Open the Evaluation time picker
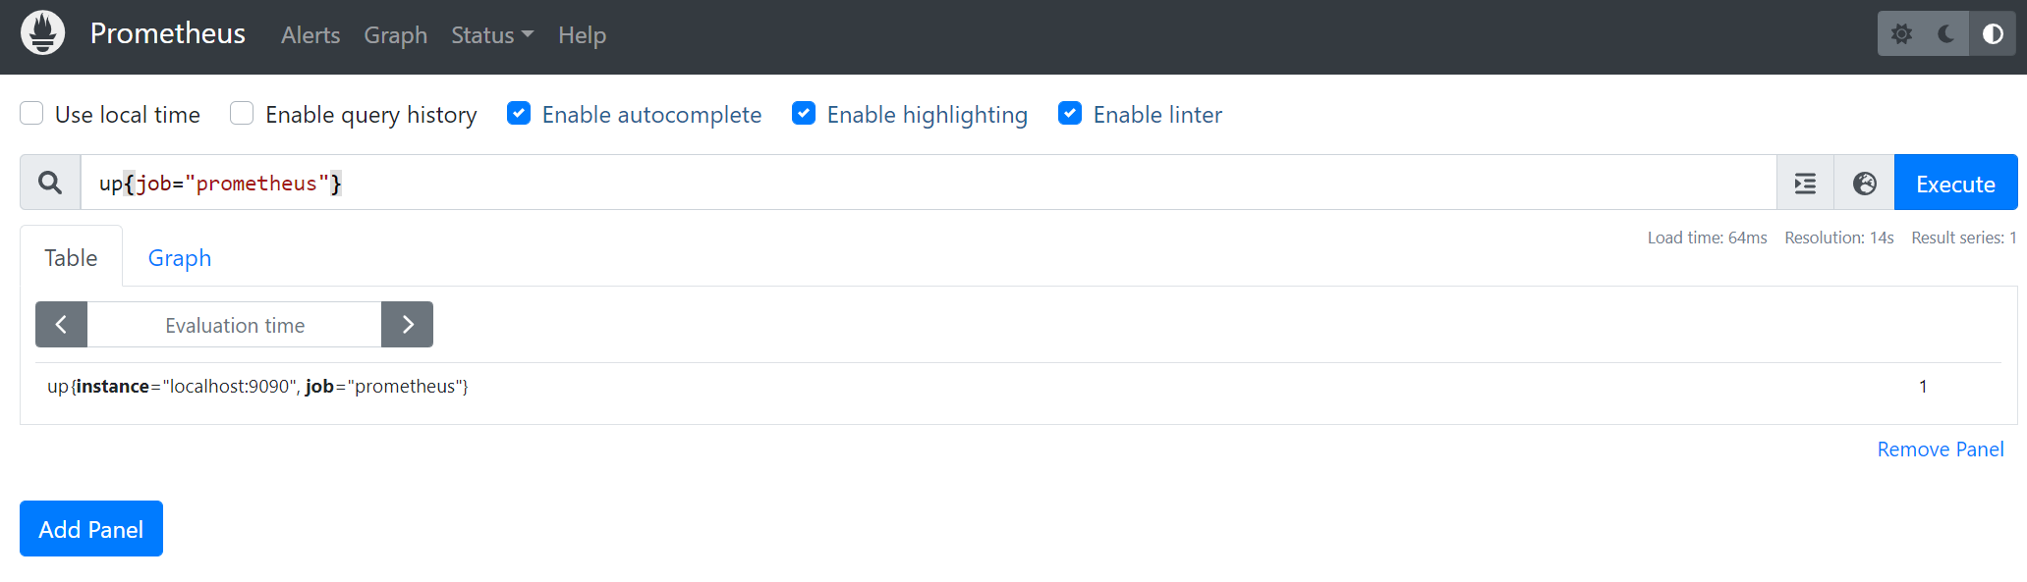 (x=234, y=324)
